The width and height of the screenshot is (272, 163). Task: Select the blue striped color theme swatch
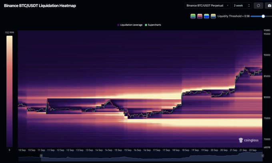click(206, 16)
